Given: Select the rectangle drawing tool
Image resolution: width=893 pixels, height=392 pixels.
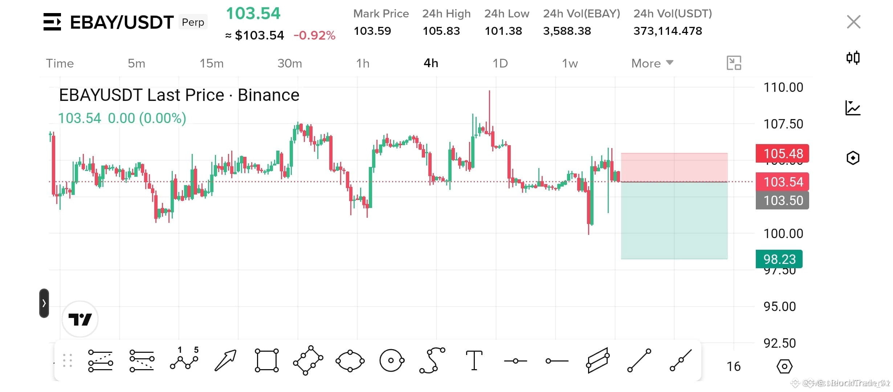Looking at the screenshot, I should (x=267, y=360).
